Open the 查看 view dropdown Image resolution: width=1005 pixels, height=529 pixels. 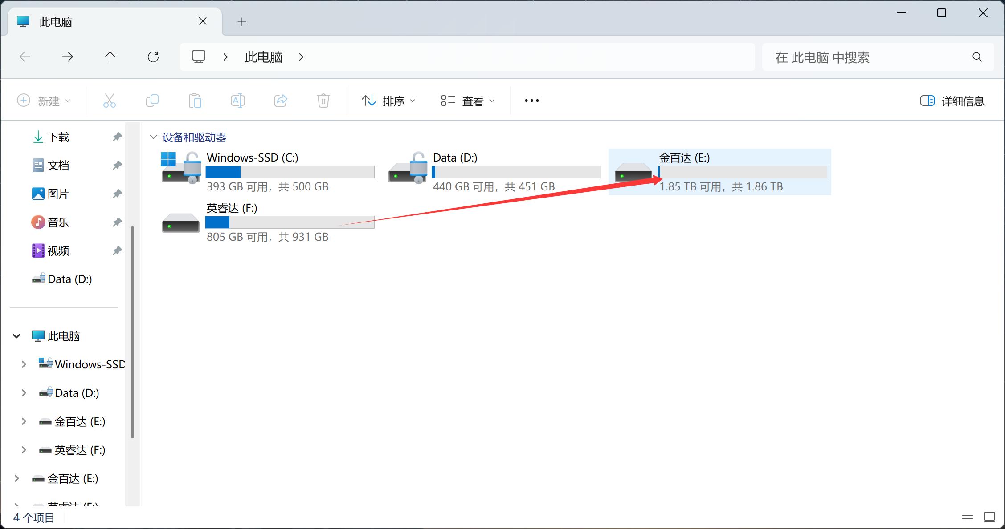tap(467, 101)
